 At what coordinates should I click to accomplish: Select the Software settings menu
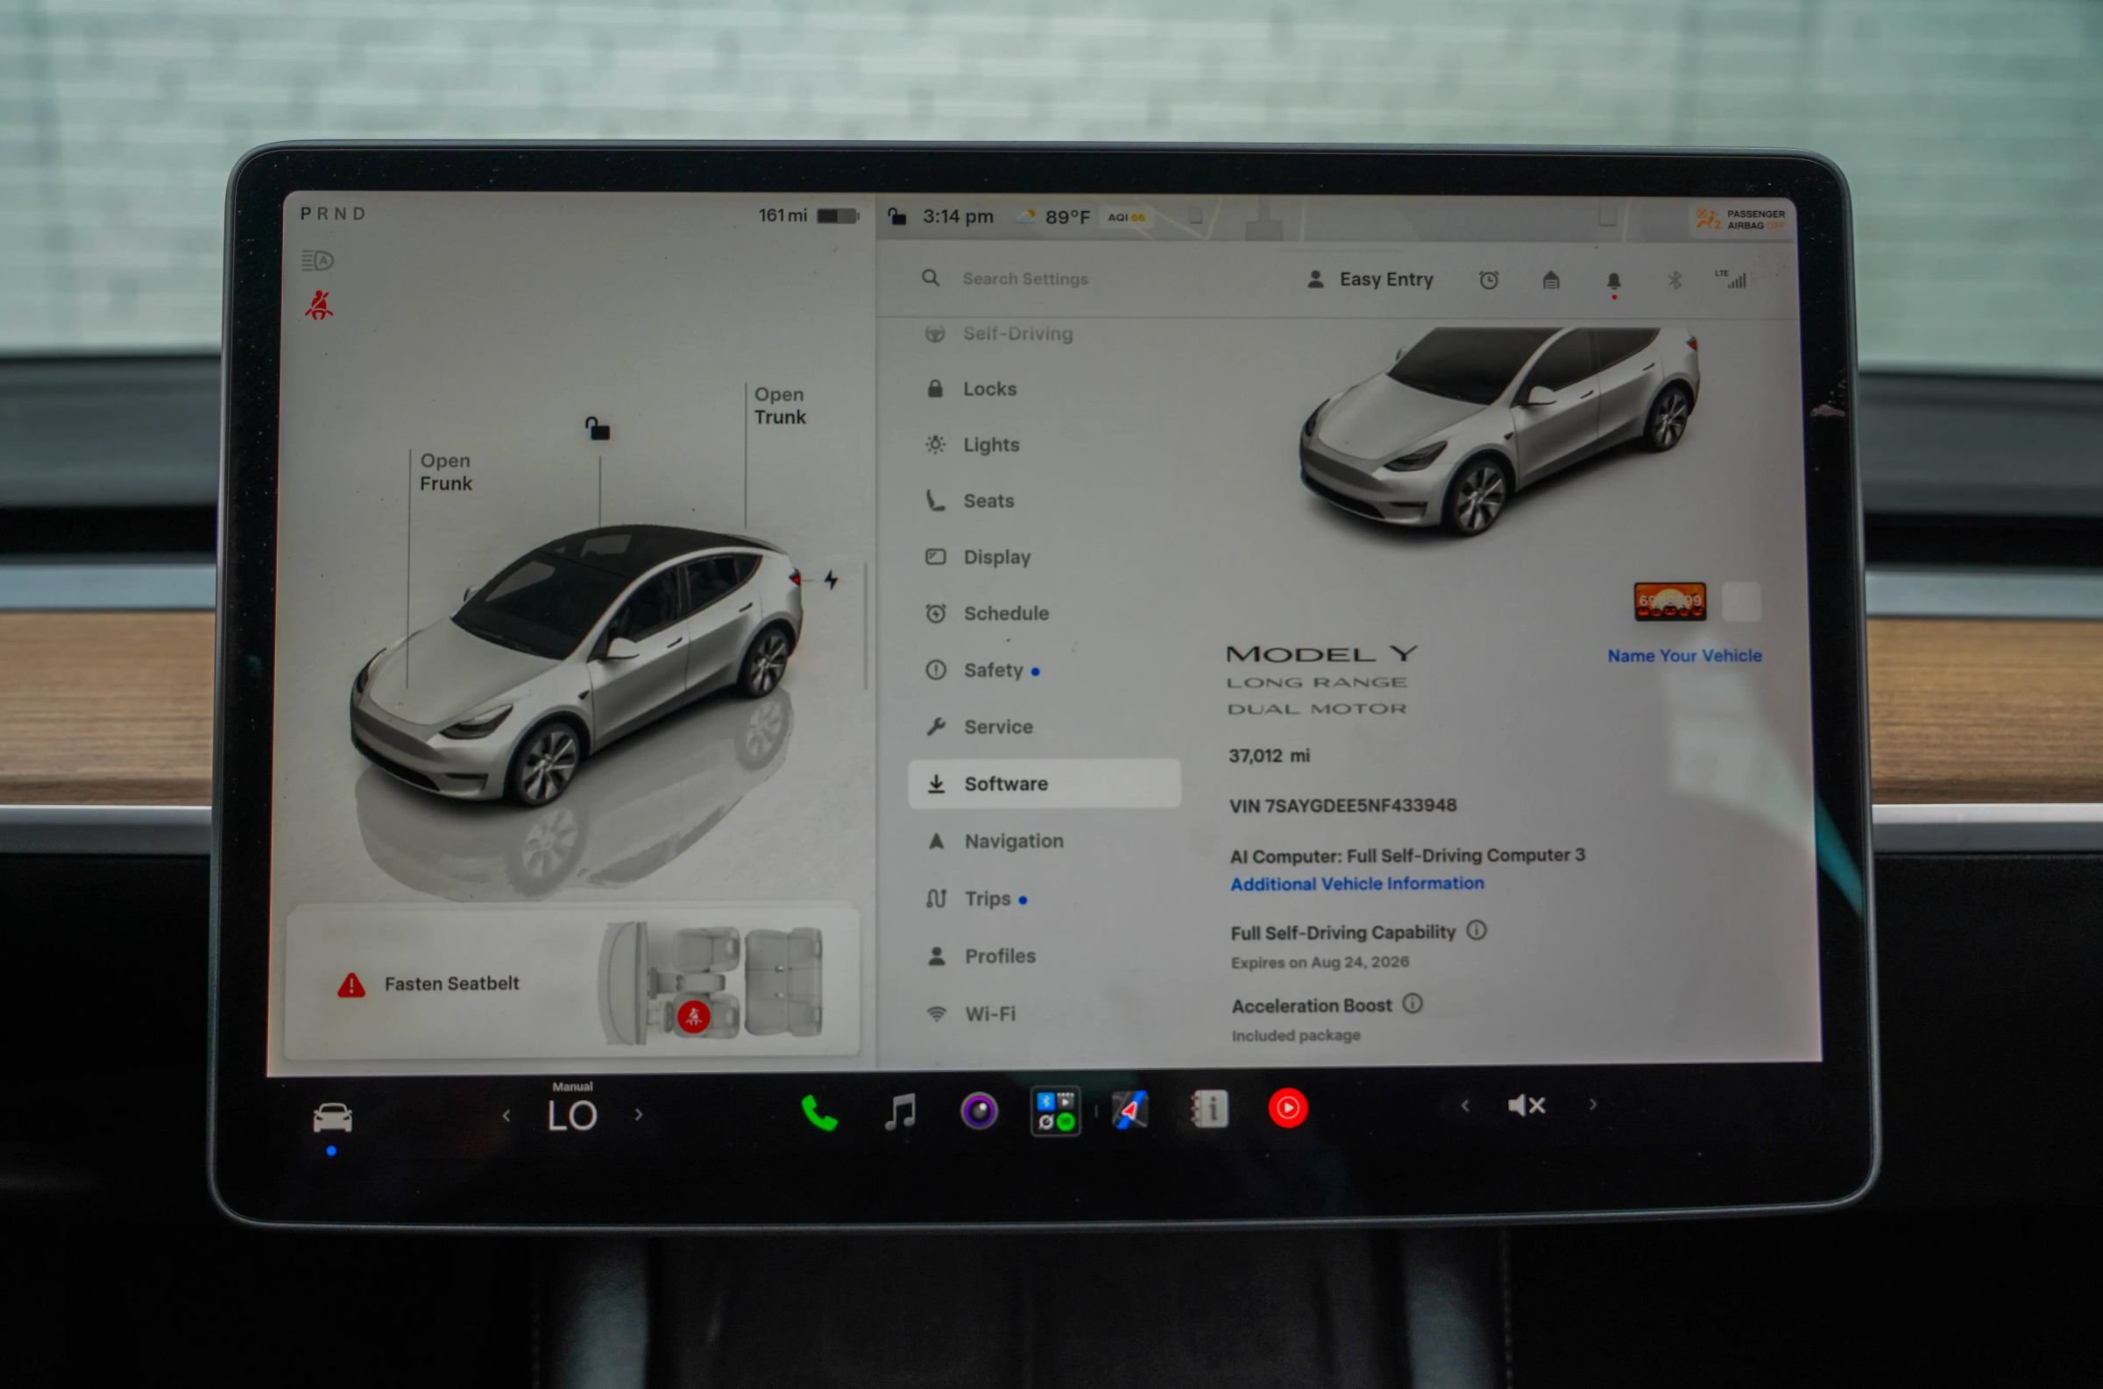click(1044, 783)
